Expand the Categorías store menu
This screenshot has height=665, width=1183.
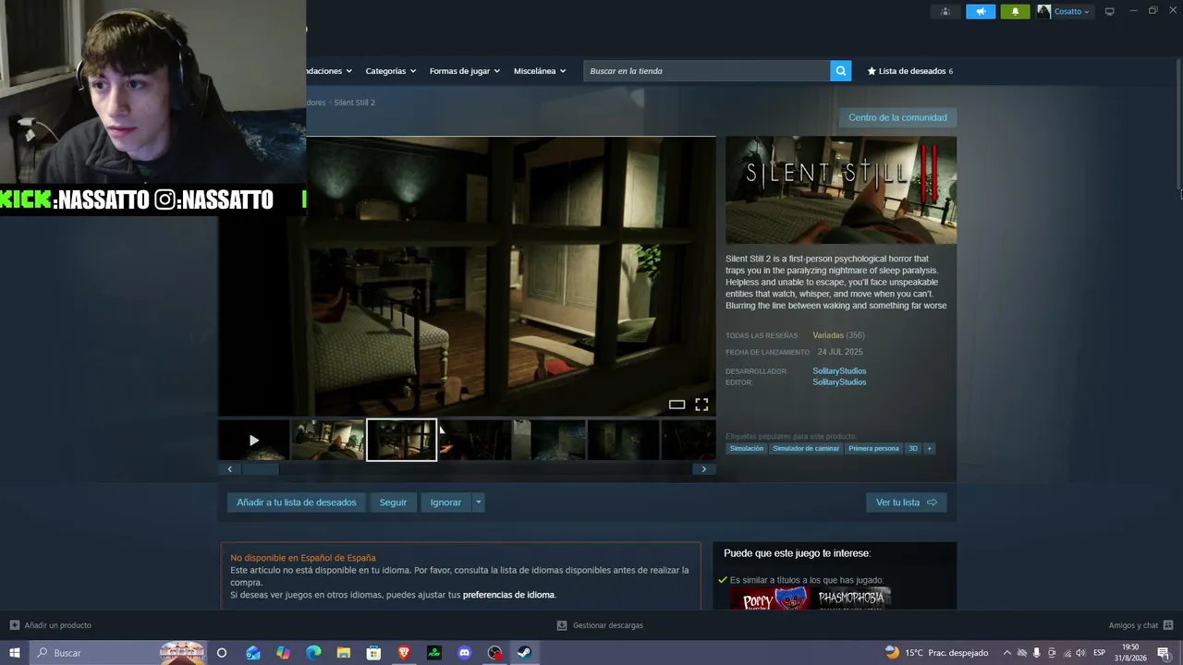click(x=390, y=71)
